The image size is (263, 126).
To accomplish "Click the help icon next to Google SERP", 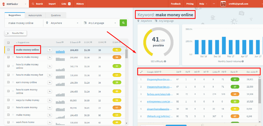I will pos(160,72).
